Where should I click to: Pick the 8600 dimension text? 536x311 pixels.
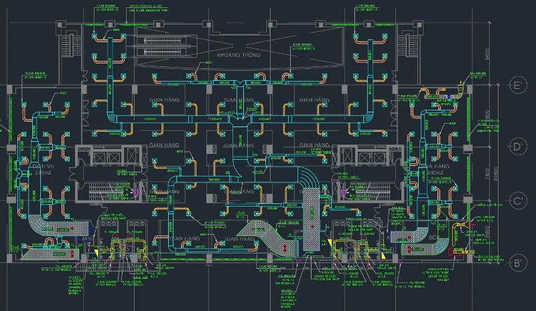(488, 54)
